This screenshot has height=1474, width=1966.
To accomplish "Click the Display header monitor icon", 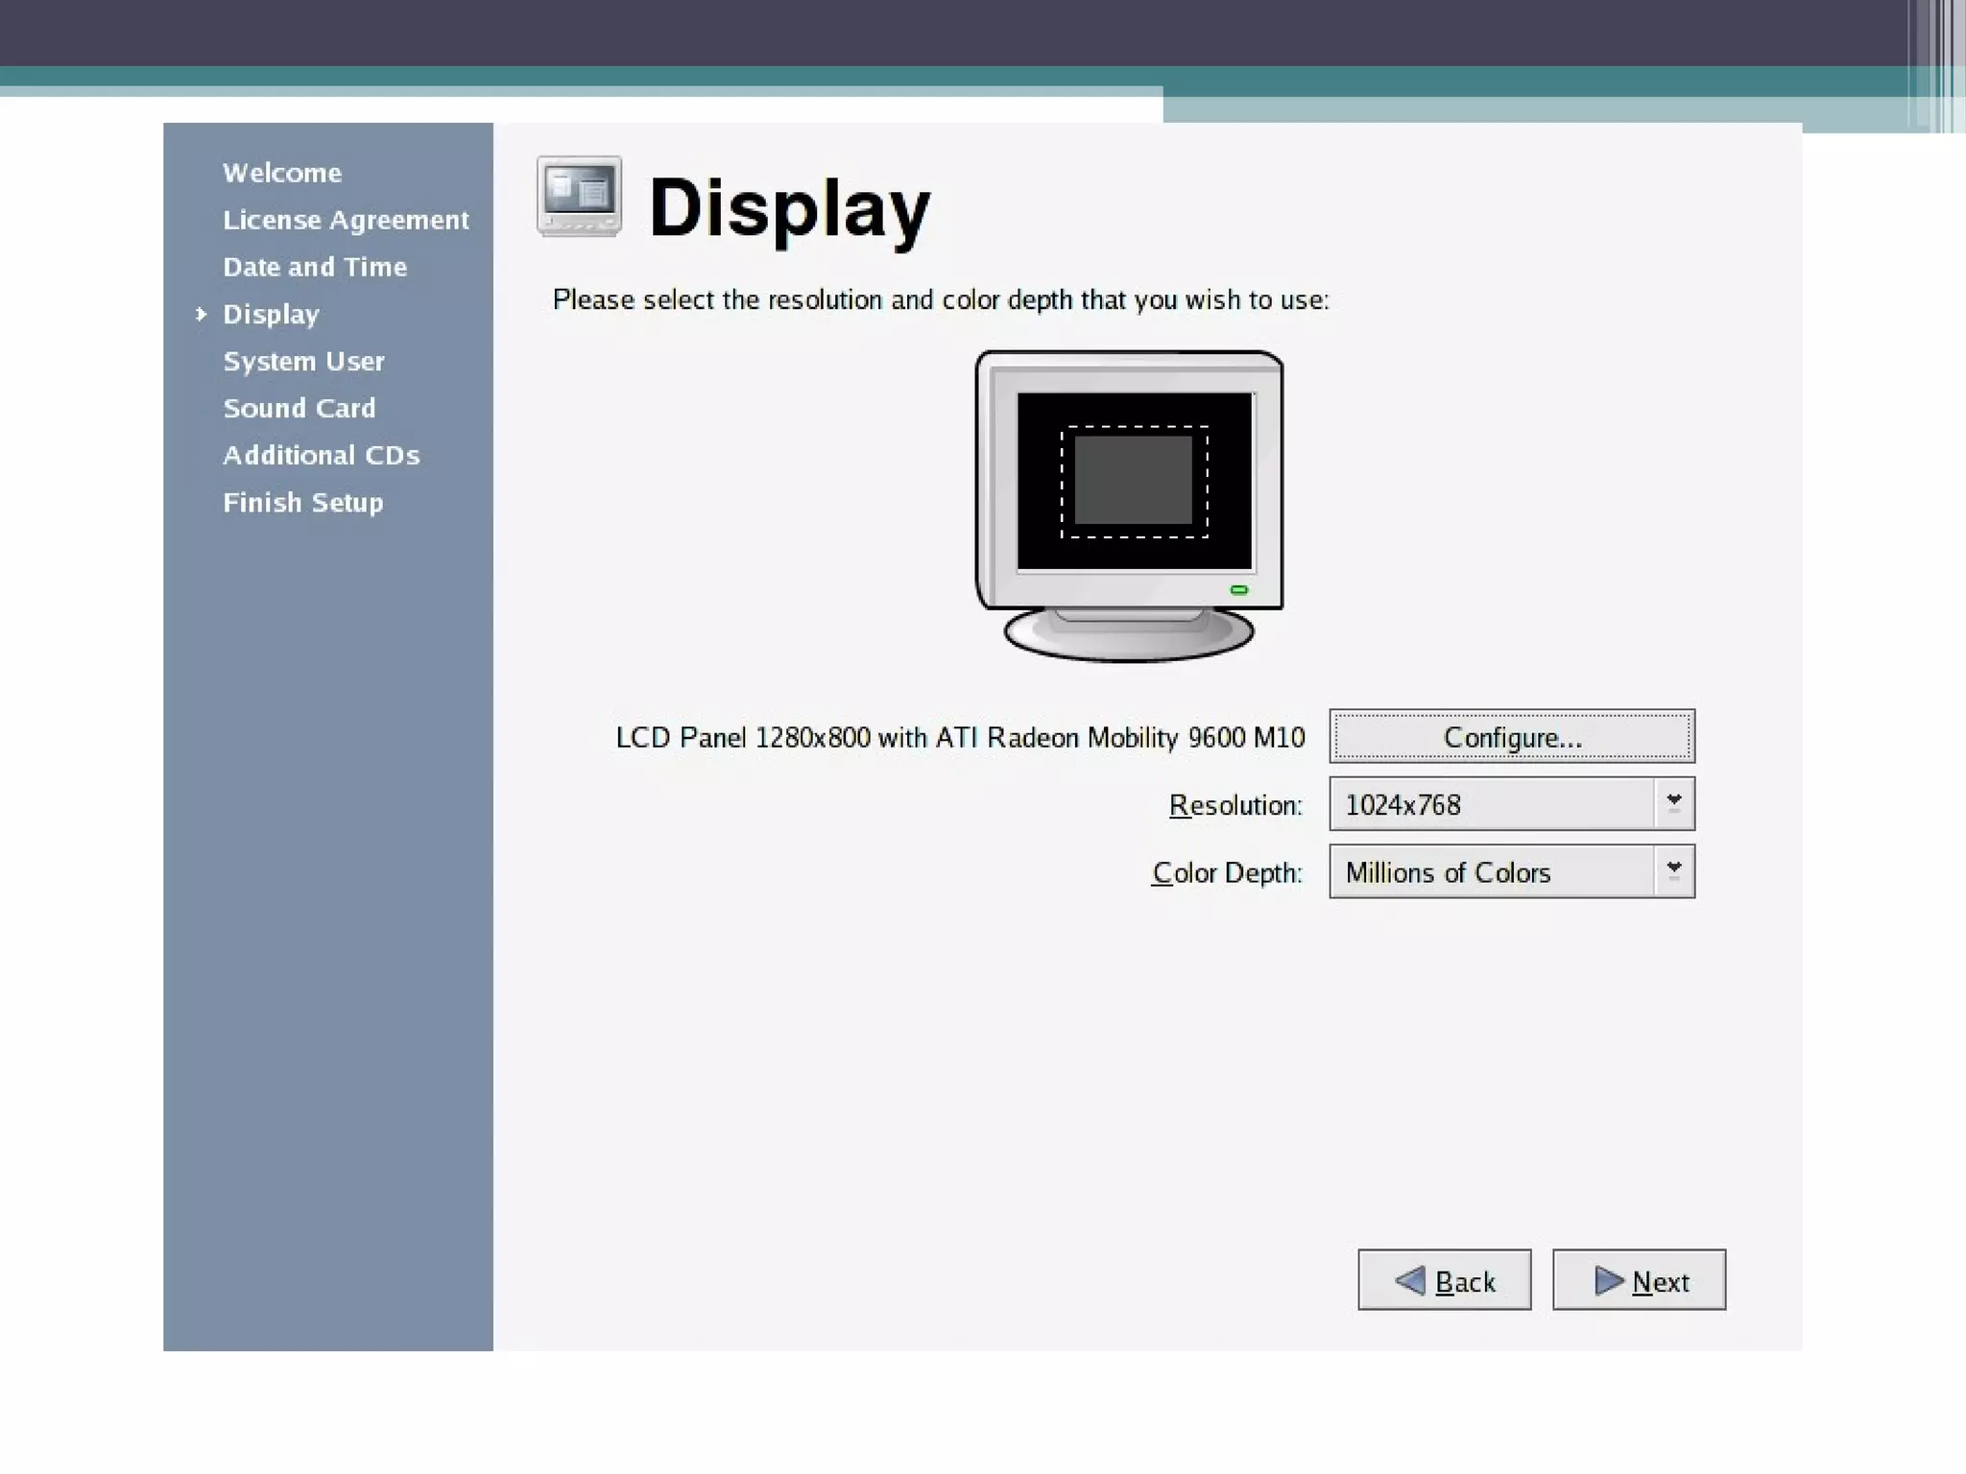I will (579, 196).
